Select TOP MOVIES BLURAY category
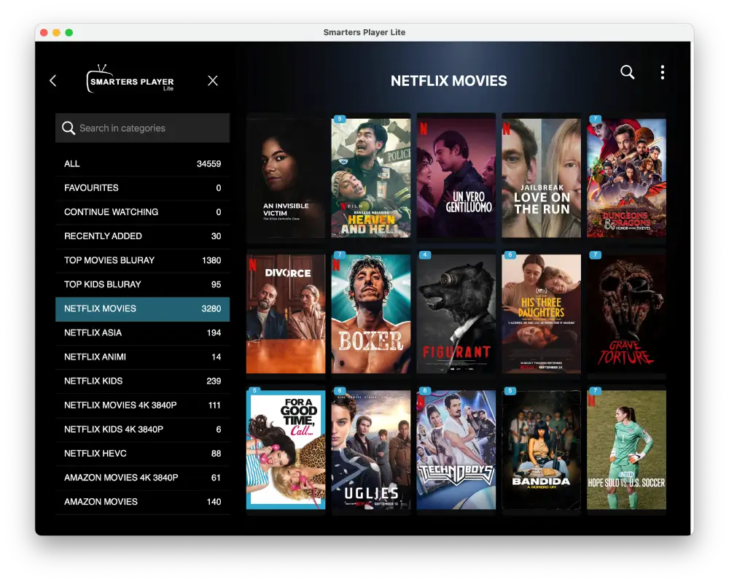 point(142,260)
